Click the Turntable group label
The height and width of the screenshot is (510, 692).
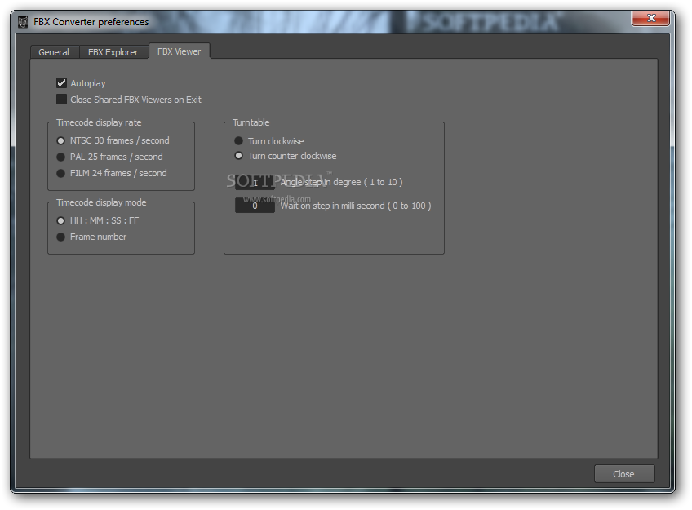[251, 122]
